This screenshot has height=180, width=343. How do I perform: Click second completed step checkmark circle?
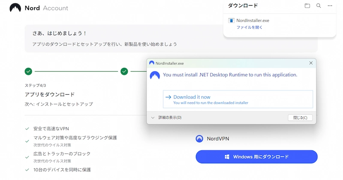124,71
